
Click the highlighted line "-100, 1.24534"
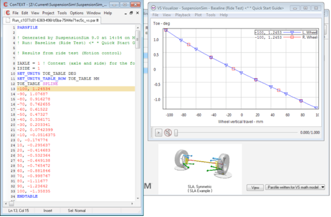76,89
